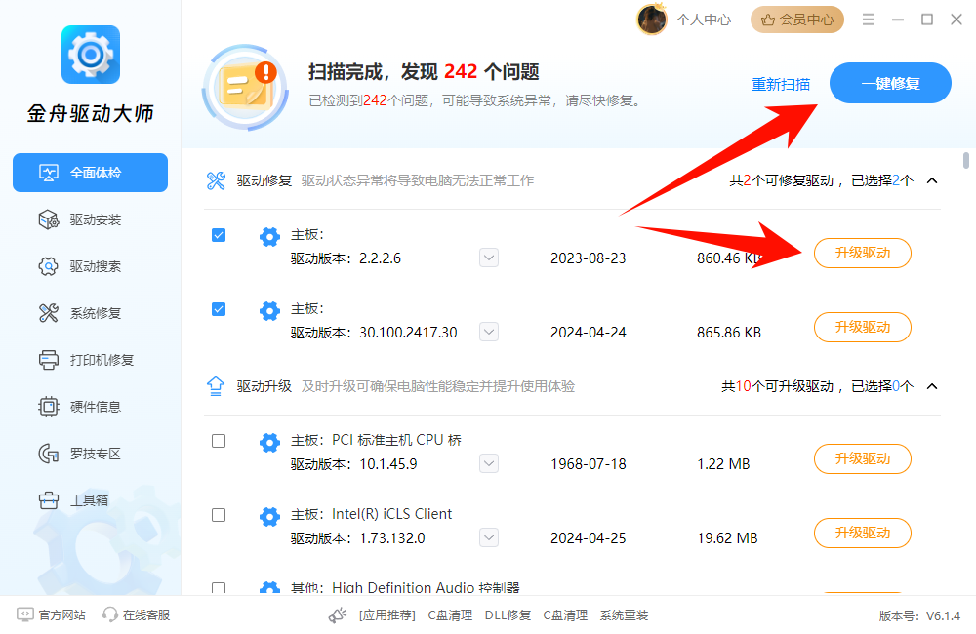Screen dimensions: 976x634
Task: Click the 驱动安装 box icon in sidebar
Action: (x=49, y=219)
